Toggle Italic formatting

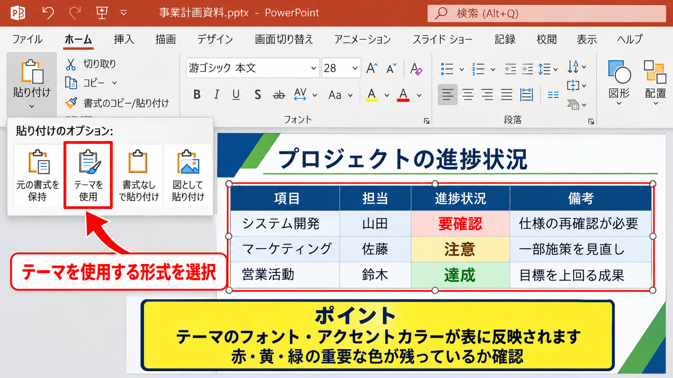(x=217, y=95)
